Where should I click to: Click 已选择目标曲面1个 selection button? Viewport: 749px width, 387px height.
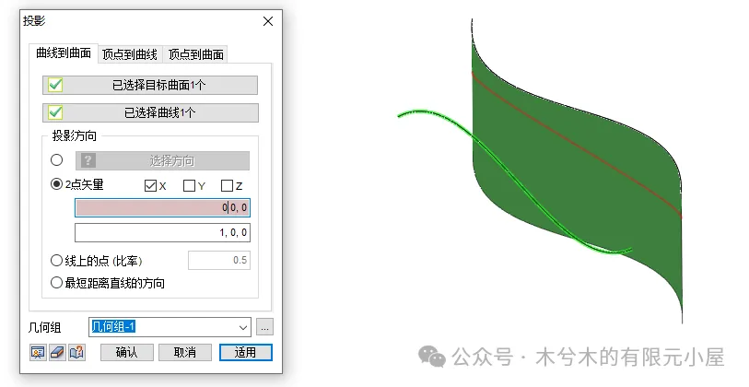150,85
